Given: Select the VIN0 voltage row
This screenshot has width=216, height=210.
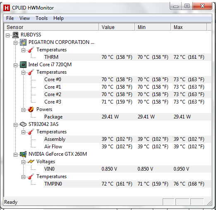Looking at the screenshot, I should pos(127,169).
